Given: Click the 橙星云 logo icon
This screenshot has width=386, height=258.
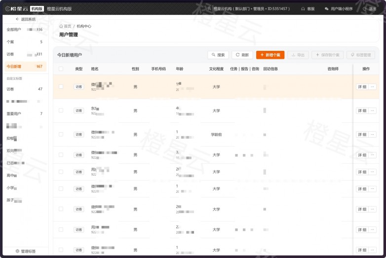Looking at the screenshot, I should 7,8.
